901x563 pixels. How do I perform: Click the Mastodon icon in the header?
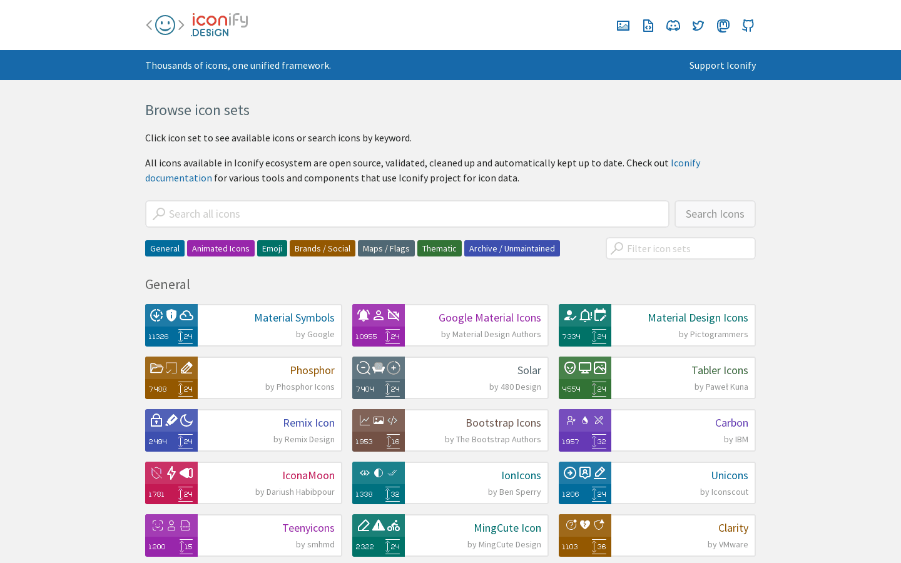(723, 26)
